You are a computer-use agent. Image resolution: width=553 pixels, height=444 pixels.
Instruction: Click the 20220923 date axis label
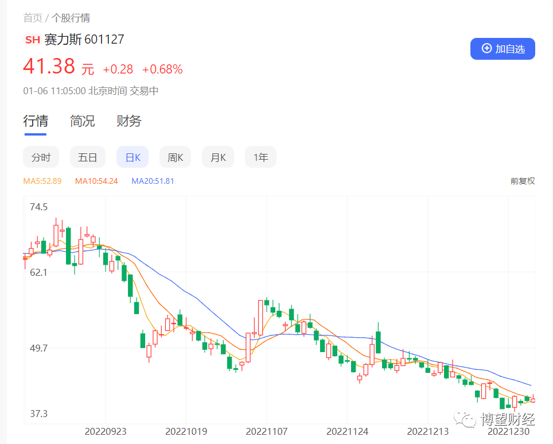click(x=106, y=431)
